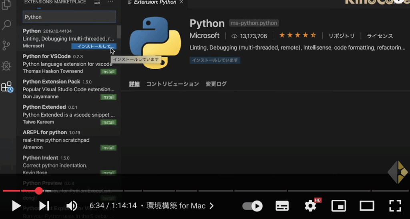
Task: Install AREPL for python
Action: tap(108, 148)
